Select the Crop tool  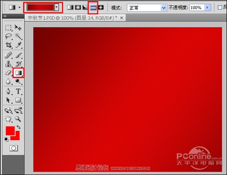pyautogui.click(x=8, y=45)
